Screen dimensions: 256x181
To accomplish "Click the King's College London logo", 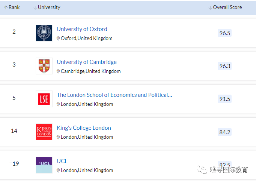I will (x=44, y=132).
